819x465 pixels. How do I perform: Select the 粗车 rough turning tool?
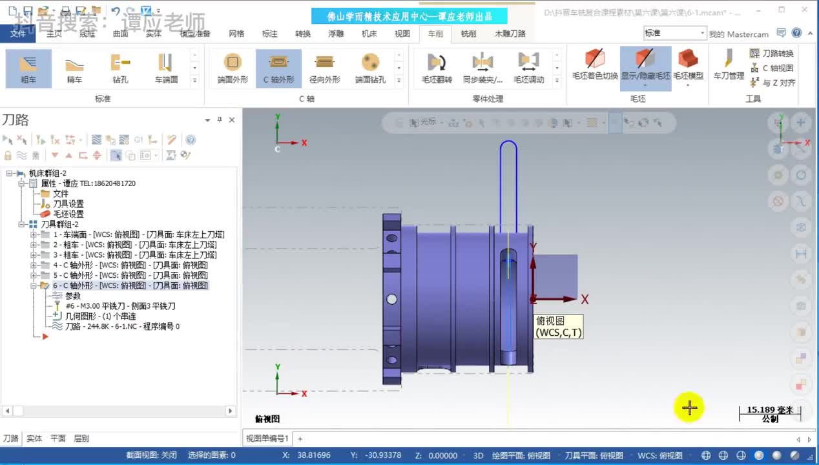point(28,68)
